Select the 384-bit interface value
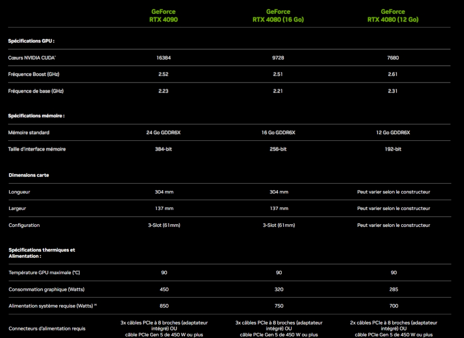This screenshot has height=338, width=464. tap(163, 149)
